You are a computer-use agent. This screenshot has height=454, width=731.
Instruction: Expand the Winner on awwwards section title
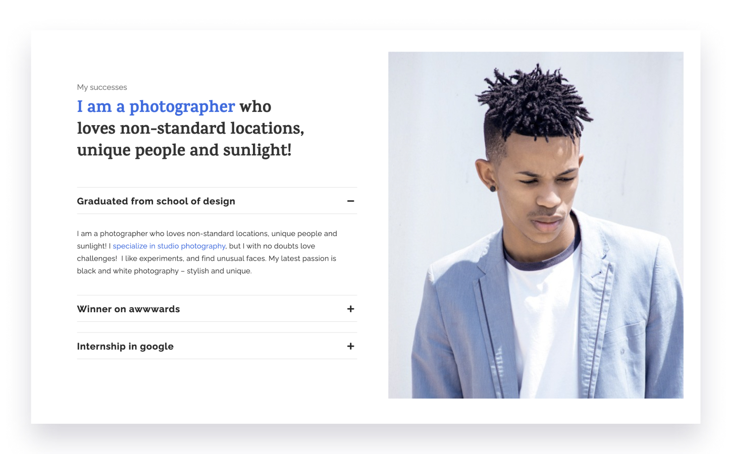click(x=128, y=309)
